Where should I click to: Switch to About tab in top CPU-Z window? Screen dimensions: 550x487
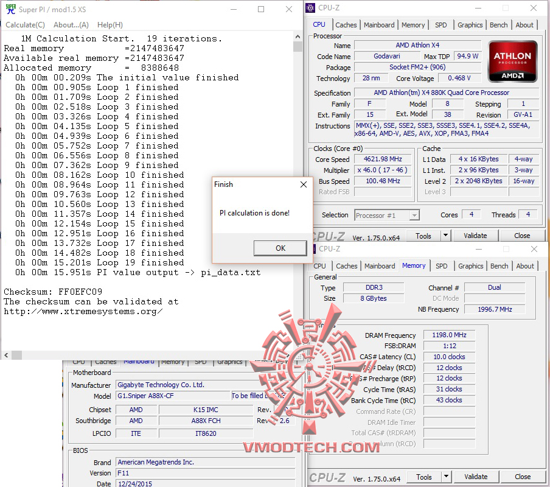(524, 25)
